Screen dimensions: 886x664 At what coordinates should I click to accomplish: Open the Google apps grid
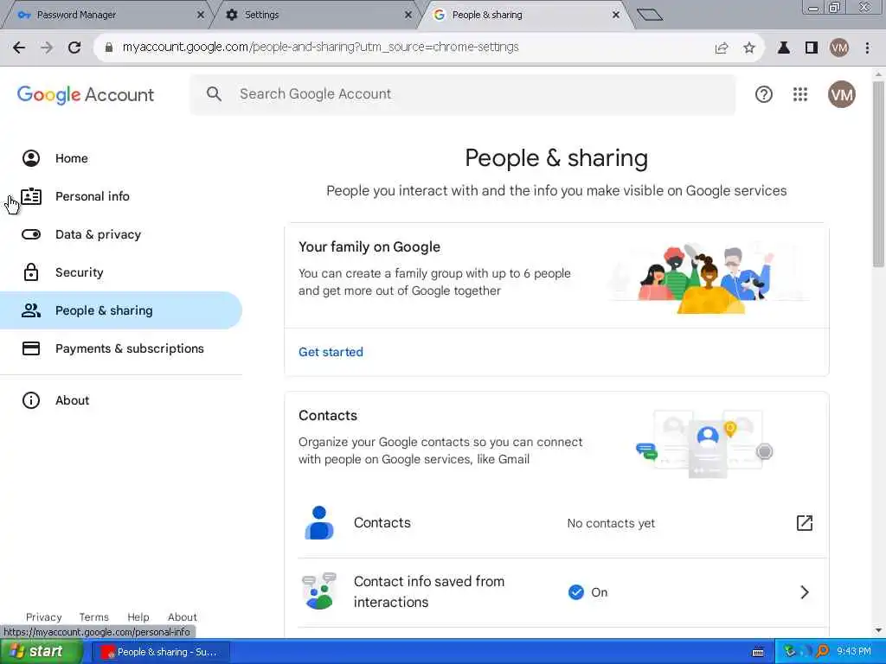800,94
